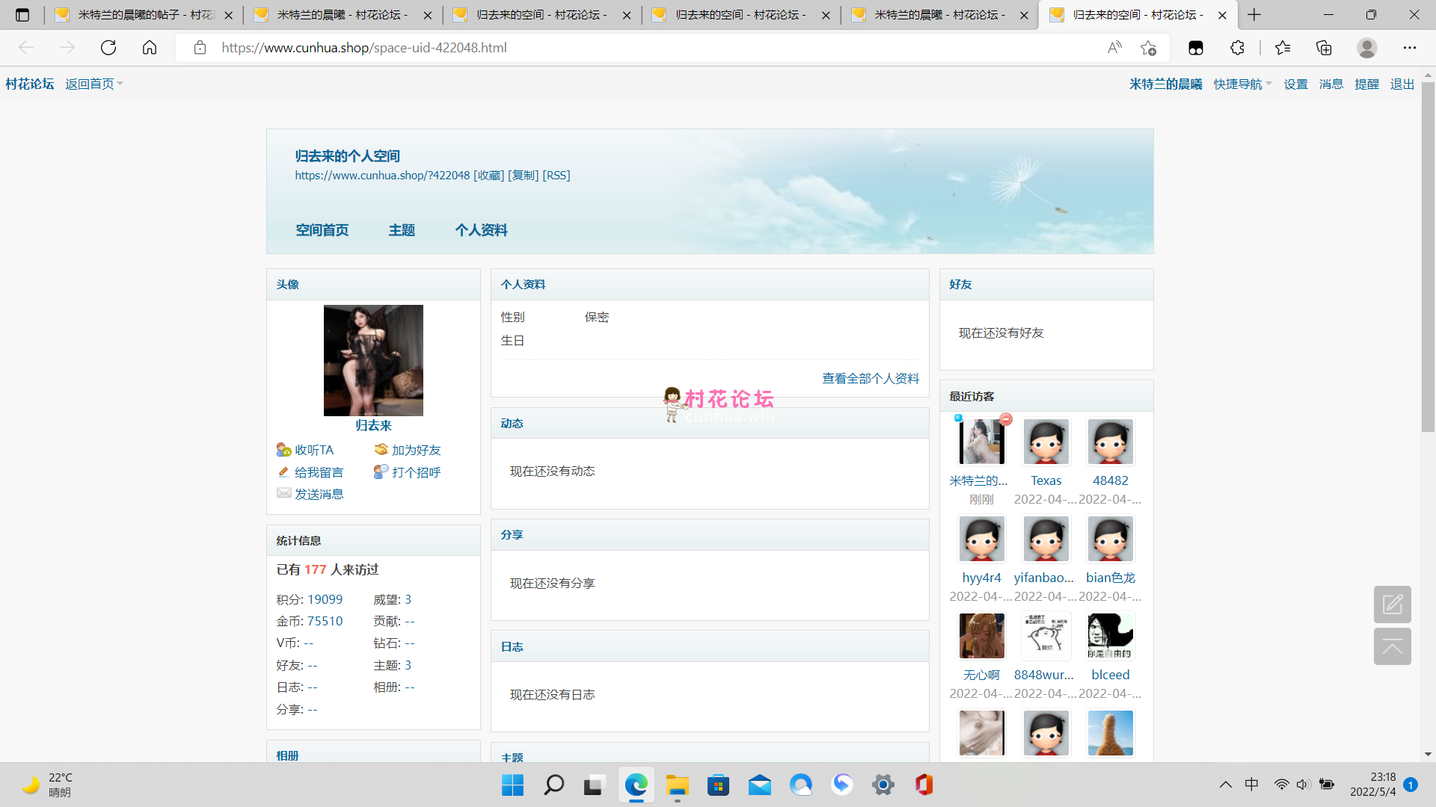The width and height of the screenshot is (1436, 807).
Task: Open the browser extensions puzzle icon
Action: [x=1237, y=48]
